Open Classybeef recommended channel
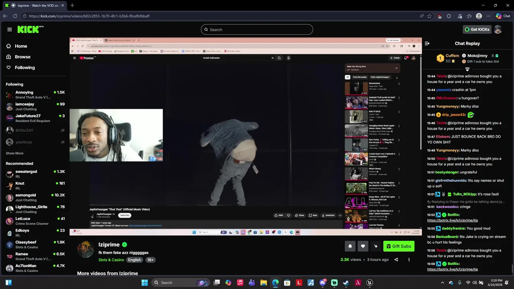514x289 pixels. (x=35, y=244)
